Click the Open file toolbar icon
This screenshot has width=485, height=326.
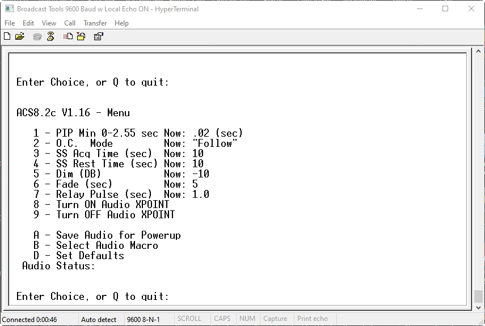[x=20, y=36]
